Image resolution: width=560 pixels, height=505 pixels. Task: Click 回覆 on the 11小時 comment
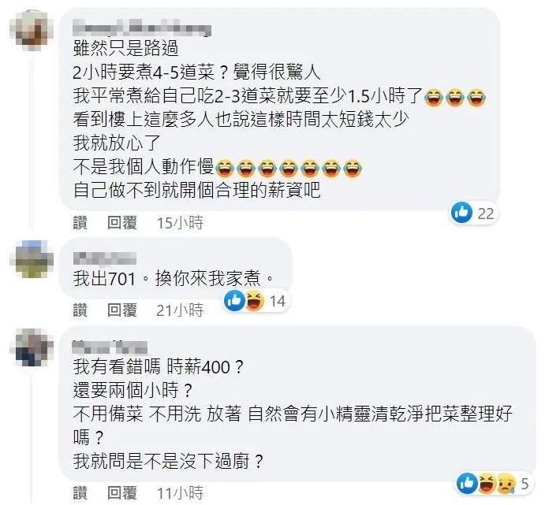pyautogui.click(x=122, y=493)
